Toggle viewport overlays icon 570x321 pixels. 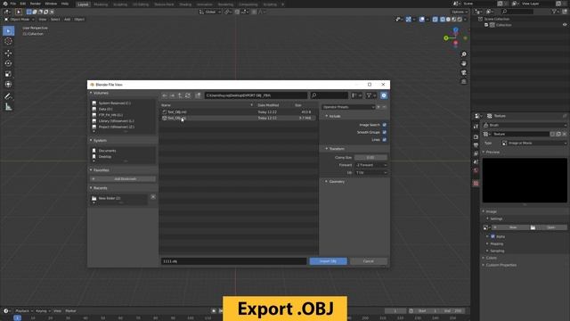point(421,20)
